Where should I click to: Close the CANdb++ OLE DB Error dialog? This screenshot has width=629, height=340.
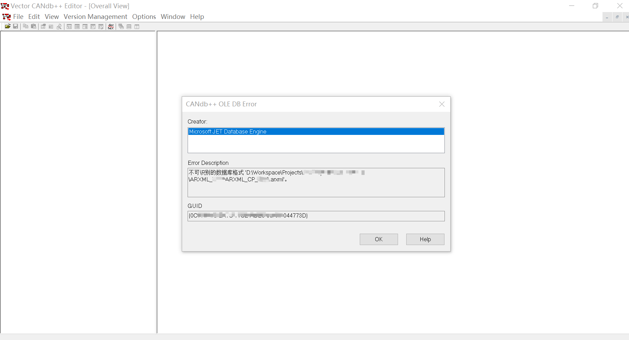[442, 104]
